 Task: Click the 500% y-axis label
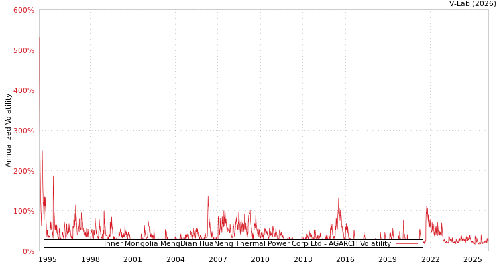pos(23,50)
